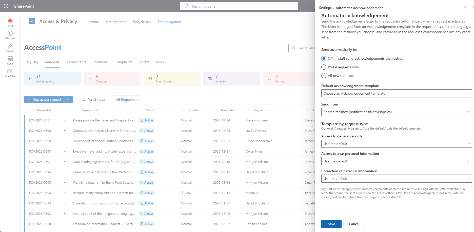474x232 pixels.
Task: Open the Default acknowledgement template dropdown
Action: point(397,93)
